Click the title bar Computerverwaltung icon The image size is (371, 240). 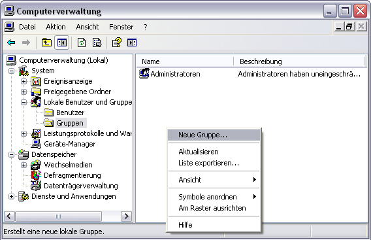[x=9, y=11]
